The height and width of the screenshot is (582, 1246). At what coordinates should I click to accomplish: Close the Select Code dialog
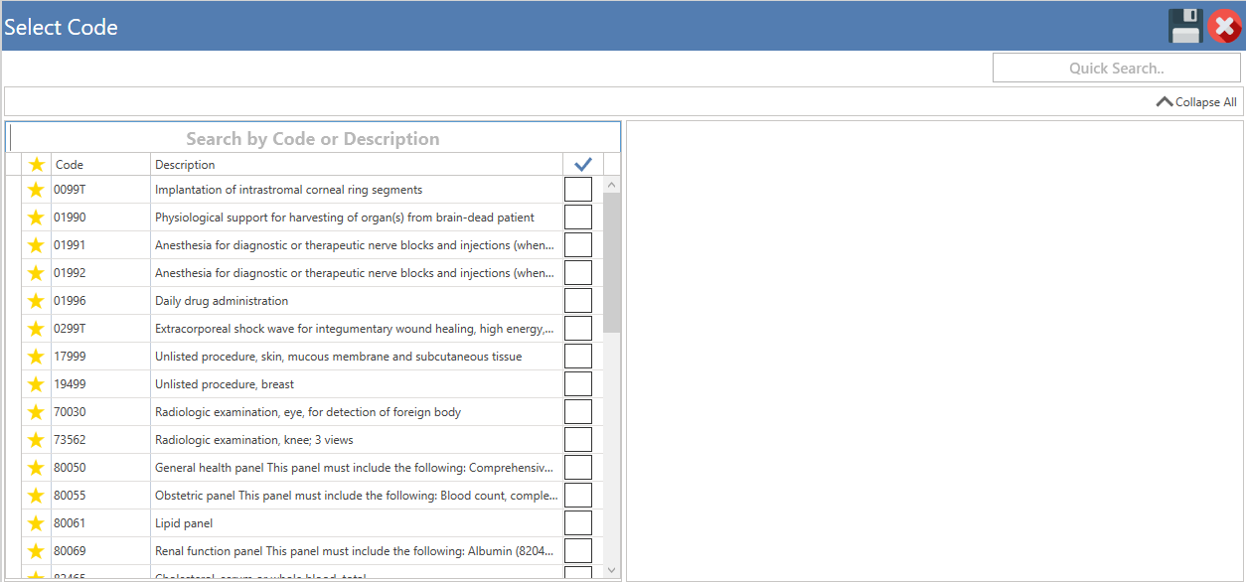click(x=1224, y=26)
